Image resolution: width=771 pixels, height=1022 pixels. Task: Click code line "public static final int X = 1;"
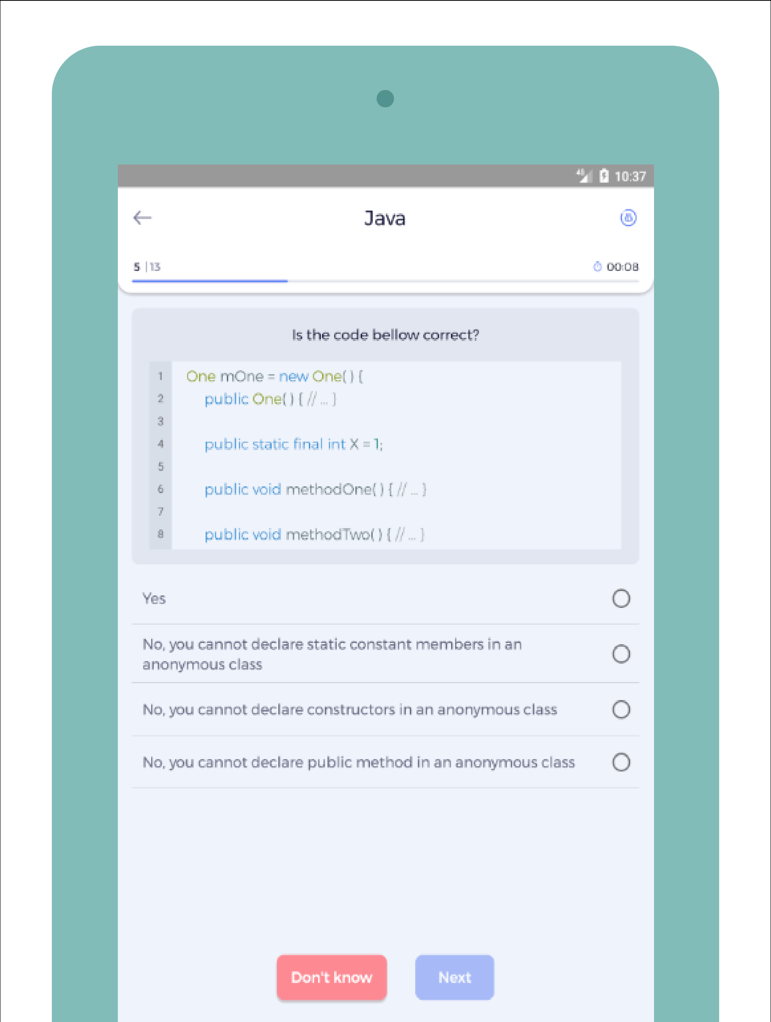point(294,444)
